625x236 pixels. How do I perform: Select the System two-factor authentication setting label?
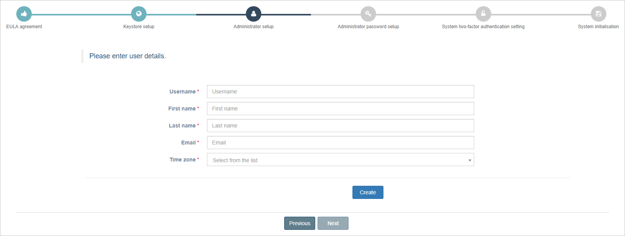(x=483, y=27)
